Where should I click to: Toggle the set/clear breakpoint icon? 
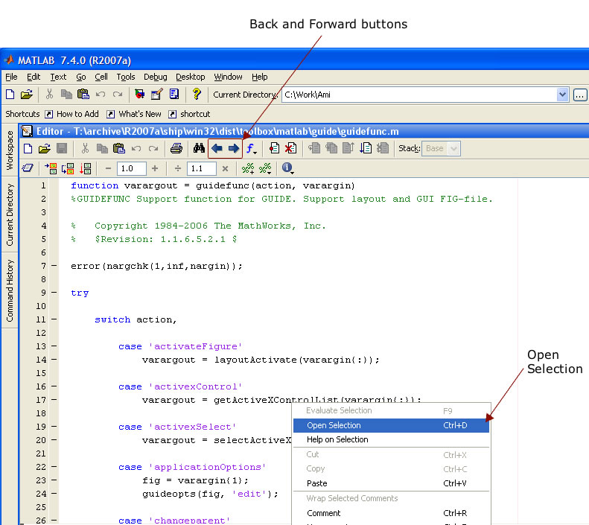click(x=275, y=148)
